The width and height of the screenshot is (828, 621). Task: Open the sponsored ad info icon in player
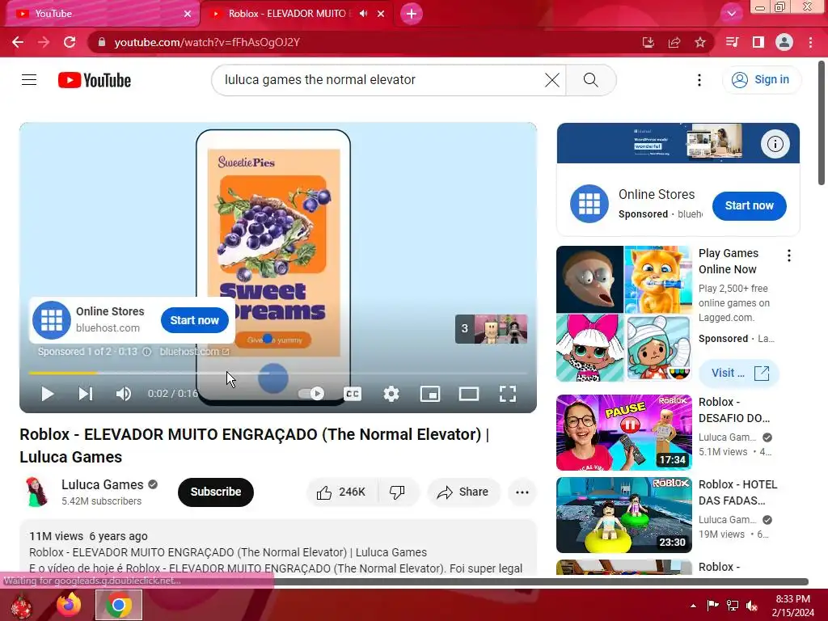pyautogui.click(x=147, y=352)
